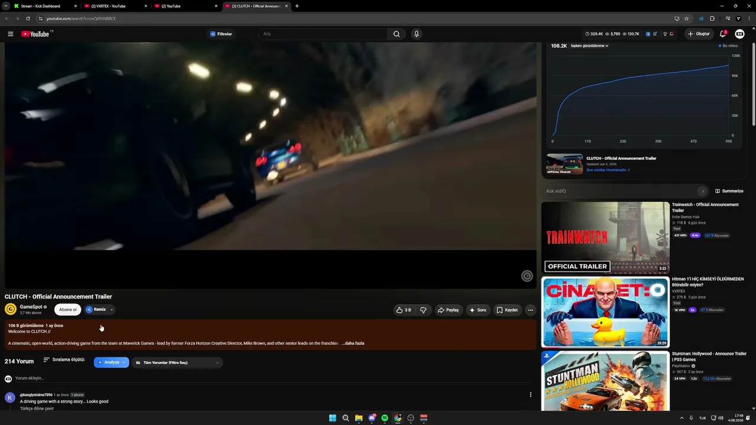Click the Ask vidIQ input field
756x425 pixels.
click(x=620, y=191)
